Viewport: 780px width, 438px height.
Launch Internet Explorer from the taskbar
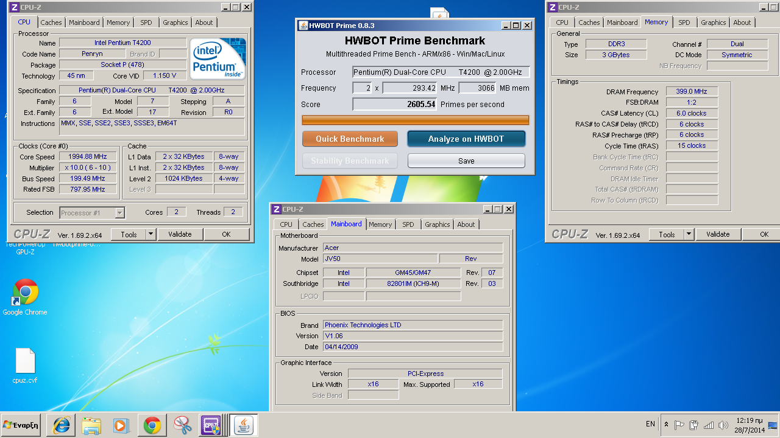click(x=61, y=425)
